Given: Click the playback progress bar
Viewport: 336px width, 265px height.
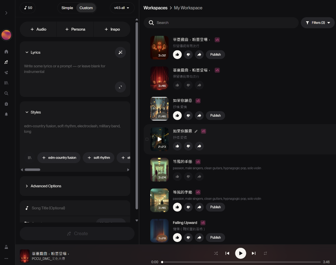Looking at the screenshot, I should coord(241,262).
